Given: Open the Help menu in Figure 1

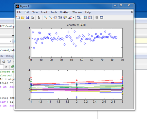Looking at the screenshot, I should click(88, 12).
